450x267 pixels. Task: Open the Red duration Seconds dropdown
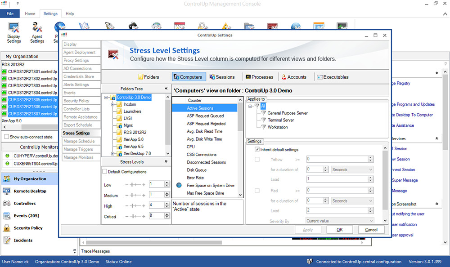(352, 201)
